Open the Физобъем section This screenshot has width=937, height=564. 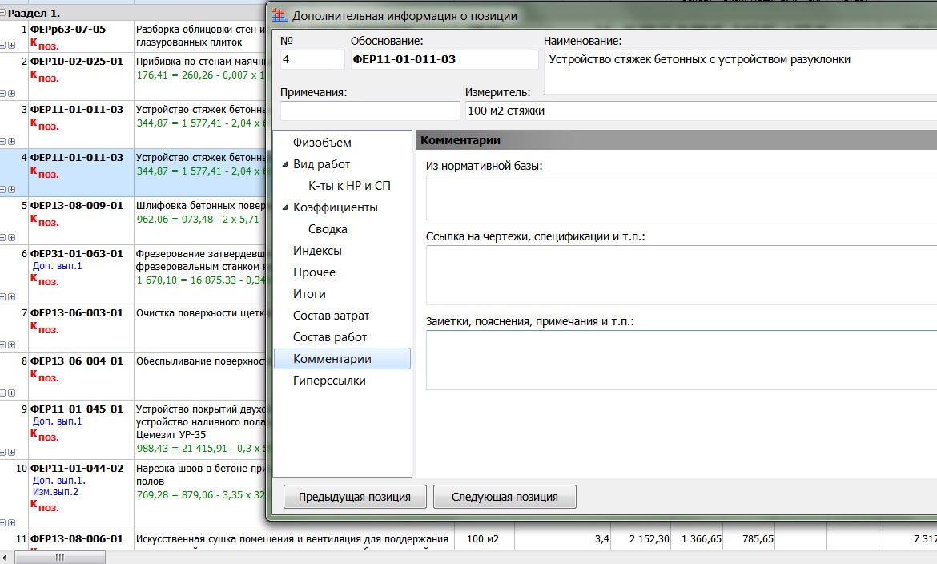tap(322, 143)
